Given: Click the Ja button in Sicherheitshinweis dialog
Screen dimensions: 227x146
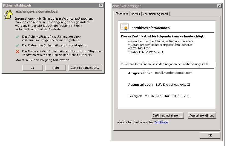Looking at the screenshot, I should [33, 68].
